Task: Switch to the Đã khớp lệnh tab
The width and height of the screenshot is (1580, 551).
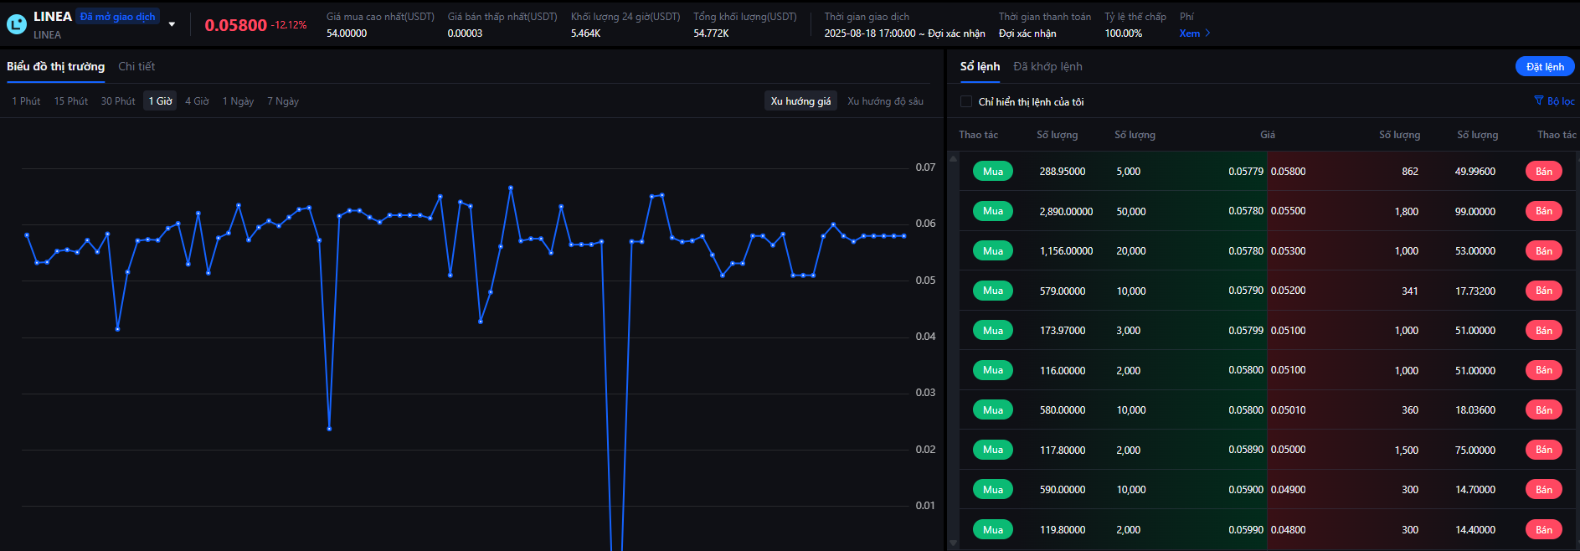Action: [x=1047, y=66]
